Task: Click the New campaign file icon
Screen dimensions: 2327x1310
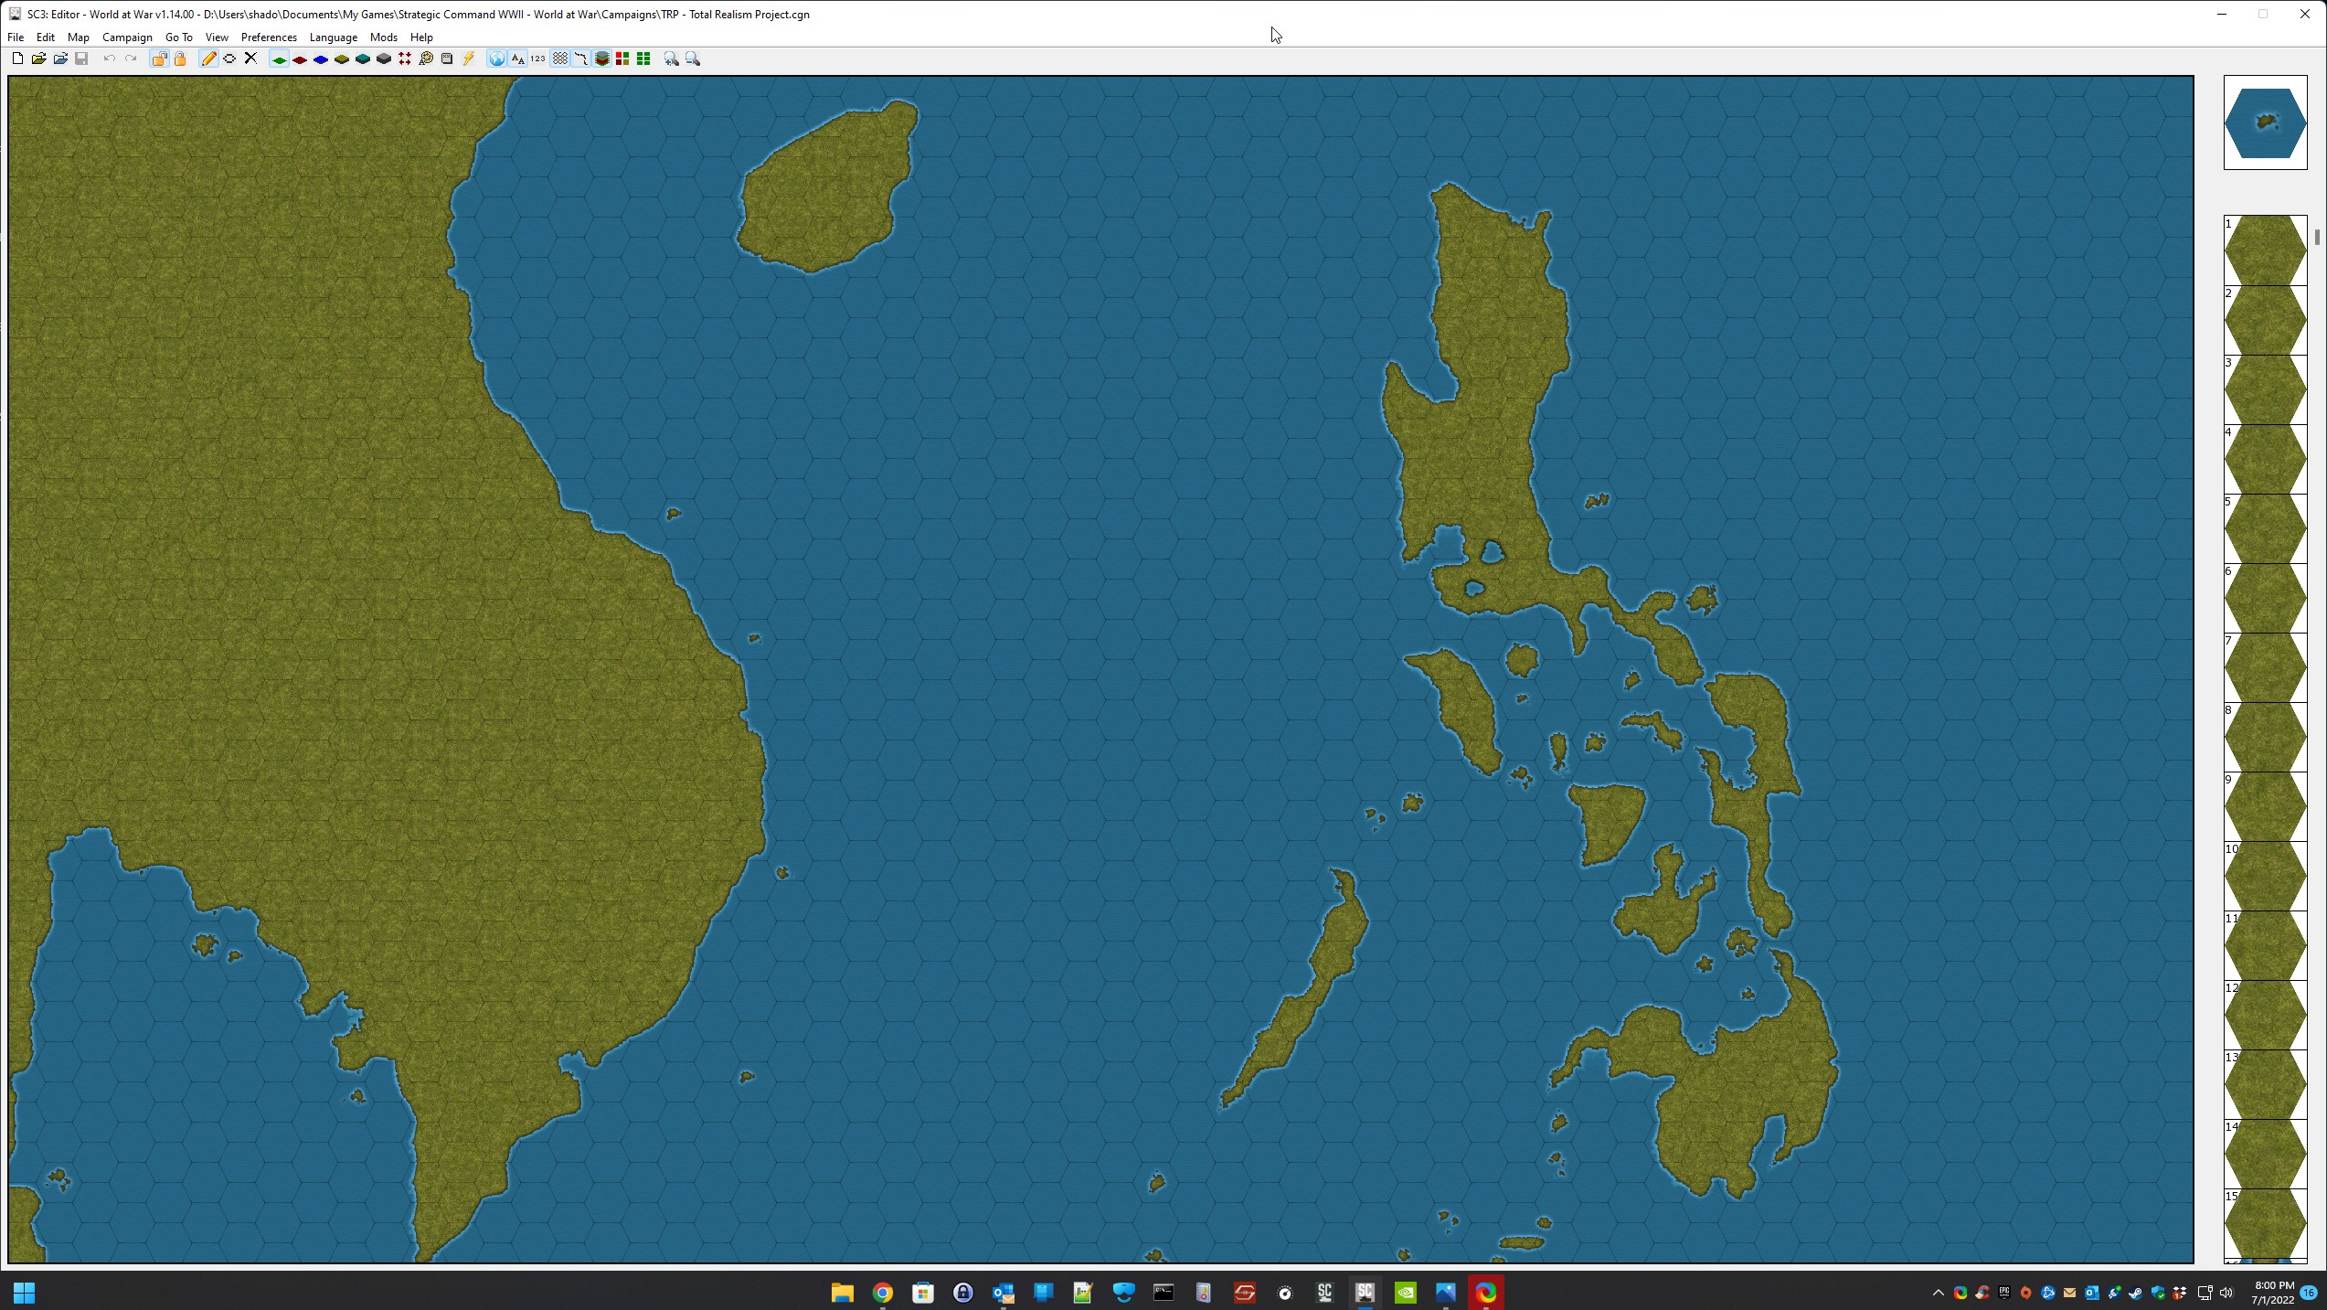Action: tap(17, 59)
